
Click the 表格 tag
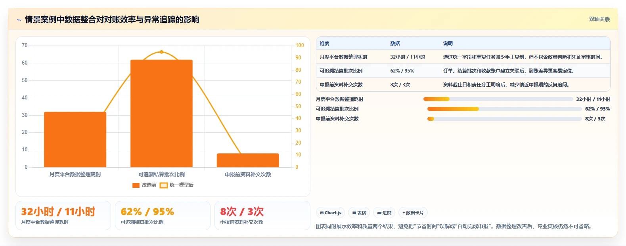[x=359, y=213]
